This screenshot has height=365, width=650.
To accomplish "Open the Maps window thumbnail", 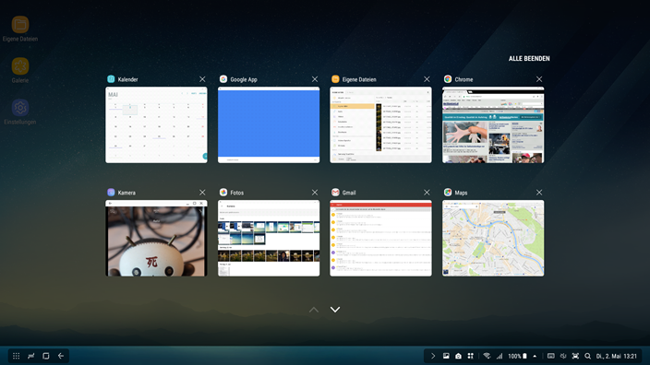I will pos(493,239).
